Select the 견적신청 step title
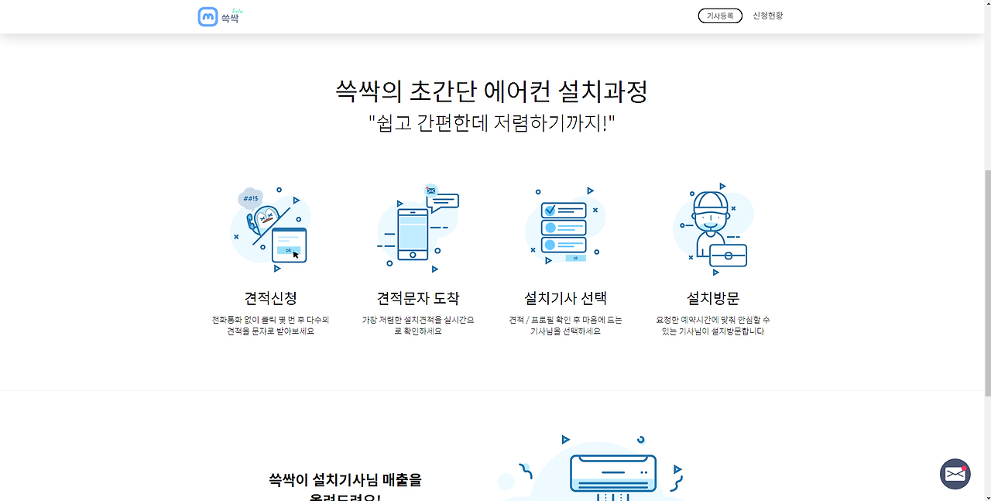 271,298
